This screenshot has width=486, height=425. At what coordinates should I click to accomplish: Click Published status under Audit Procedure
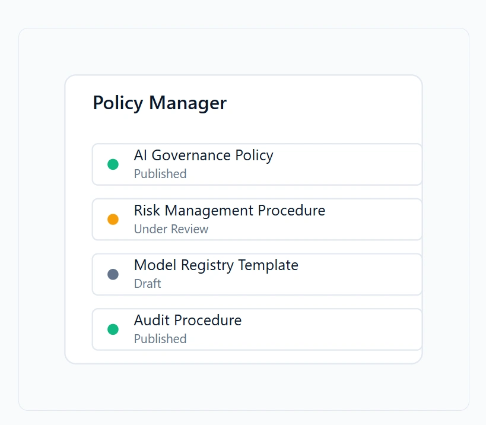pos(160,339)
